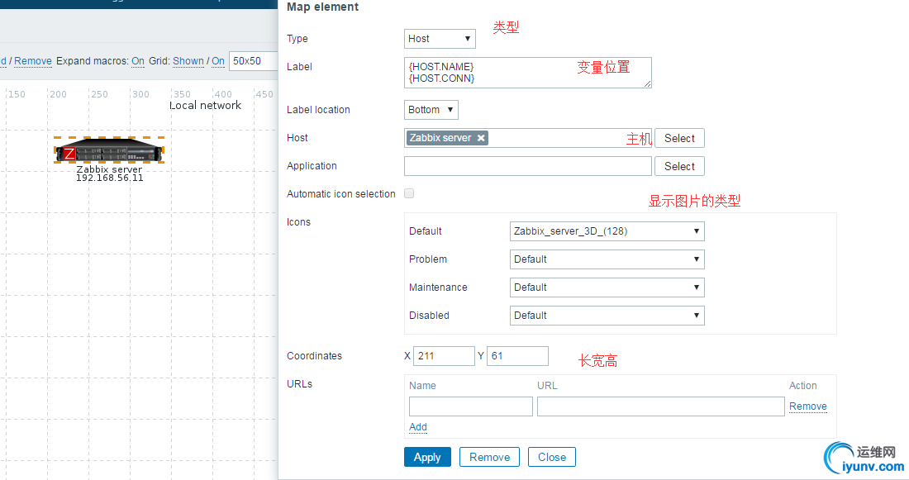This screenshot has height=480, width=909.
Task: Click the Y coordinate field showing 61
Action: tap(517, 356)
